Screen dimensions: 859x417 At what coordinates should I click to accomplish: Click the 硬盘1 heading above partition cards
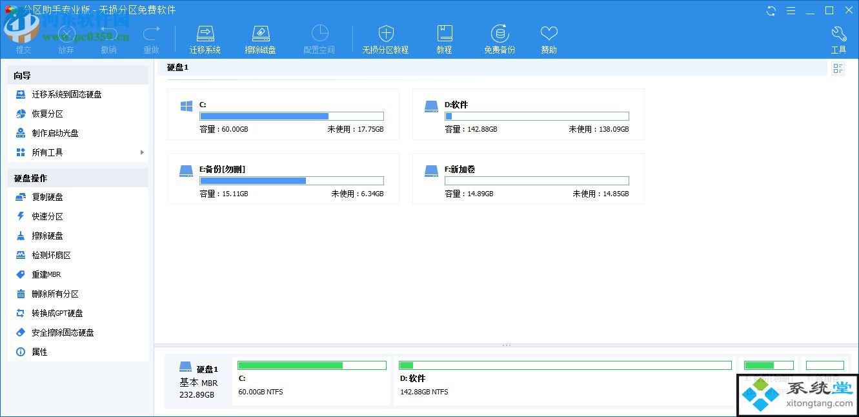[177, 67]
